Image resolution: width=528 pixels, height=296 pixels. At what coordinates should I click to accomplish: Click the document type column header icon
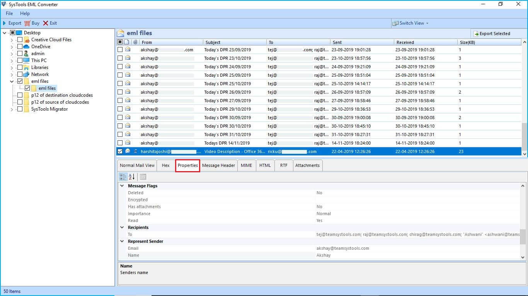(x=127, y=42)
